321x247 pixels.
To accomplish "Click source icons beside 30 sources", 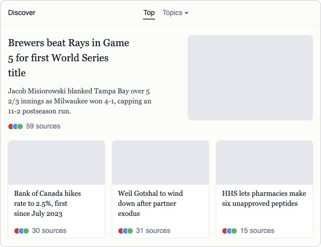I will [22, 231].
